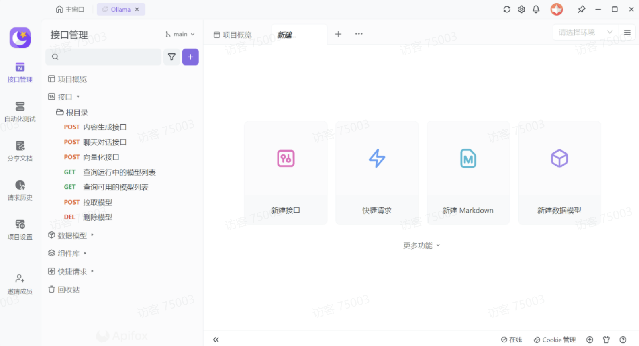Click the help question mark icon
The width and height of the screenshot is (639, 346).
tap(623, 340)
